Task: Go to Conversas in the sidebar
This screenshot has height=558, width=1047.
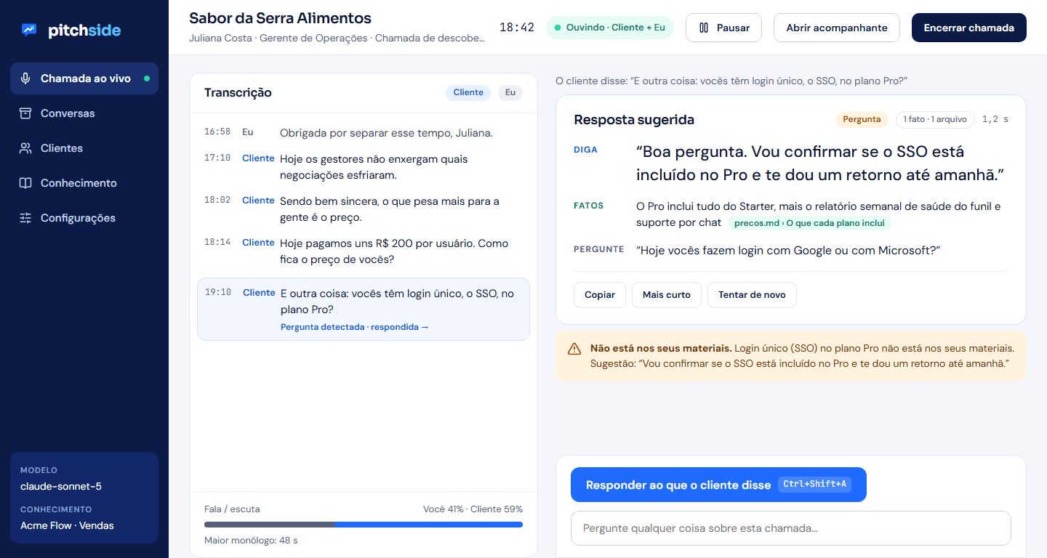Action: tap(84, 113)
